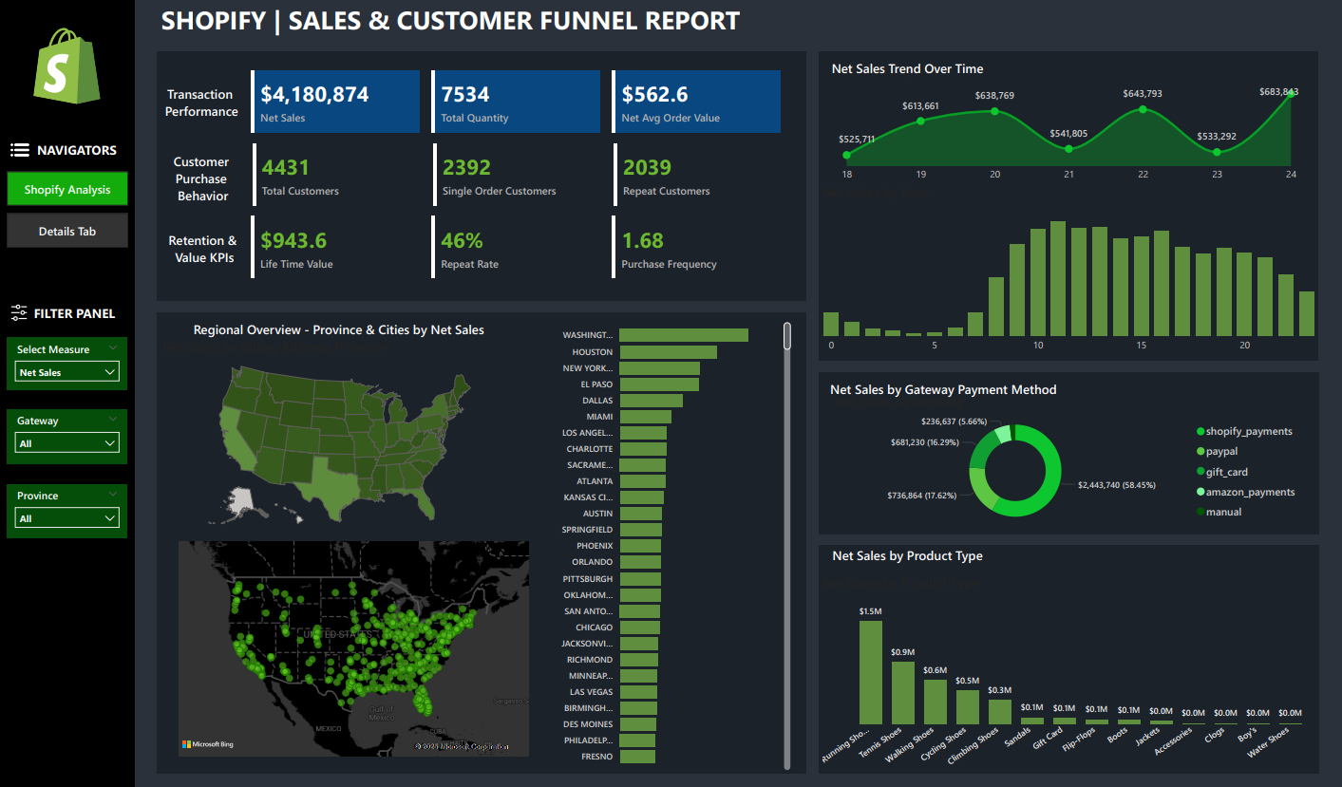Screen dimensions: 1342x787
Task: Click the Net Sales by Product Type title
Action: pyautogui.click(x=907, y=555)
